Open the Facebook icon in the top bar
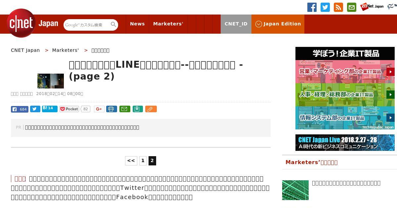The image size is (397, 208). (x=312, y=7)
